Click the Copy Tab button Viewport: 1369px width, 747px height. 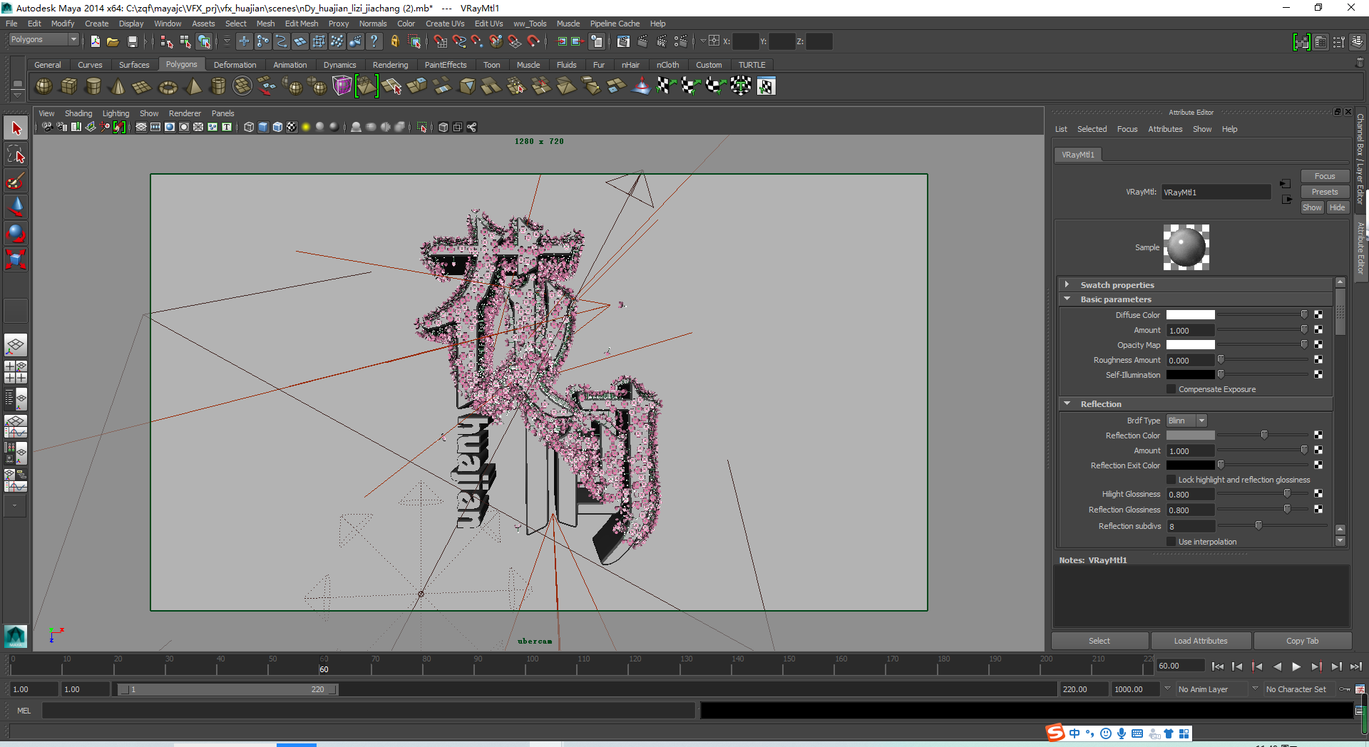[1302, 641]
